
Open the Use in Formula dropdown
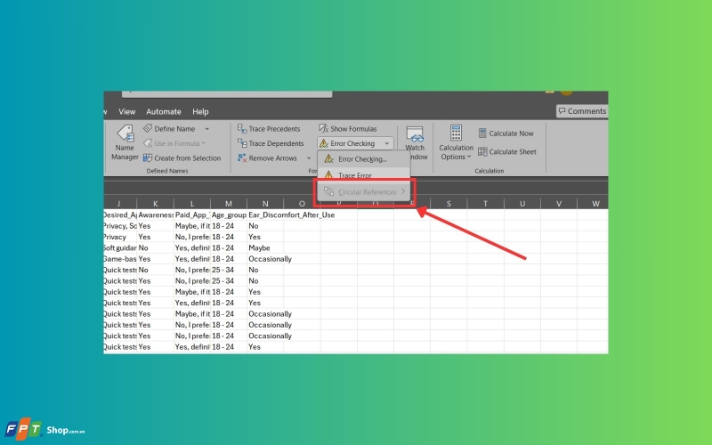[174, 143]
